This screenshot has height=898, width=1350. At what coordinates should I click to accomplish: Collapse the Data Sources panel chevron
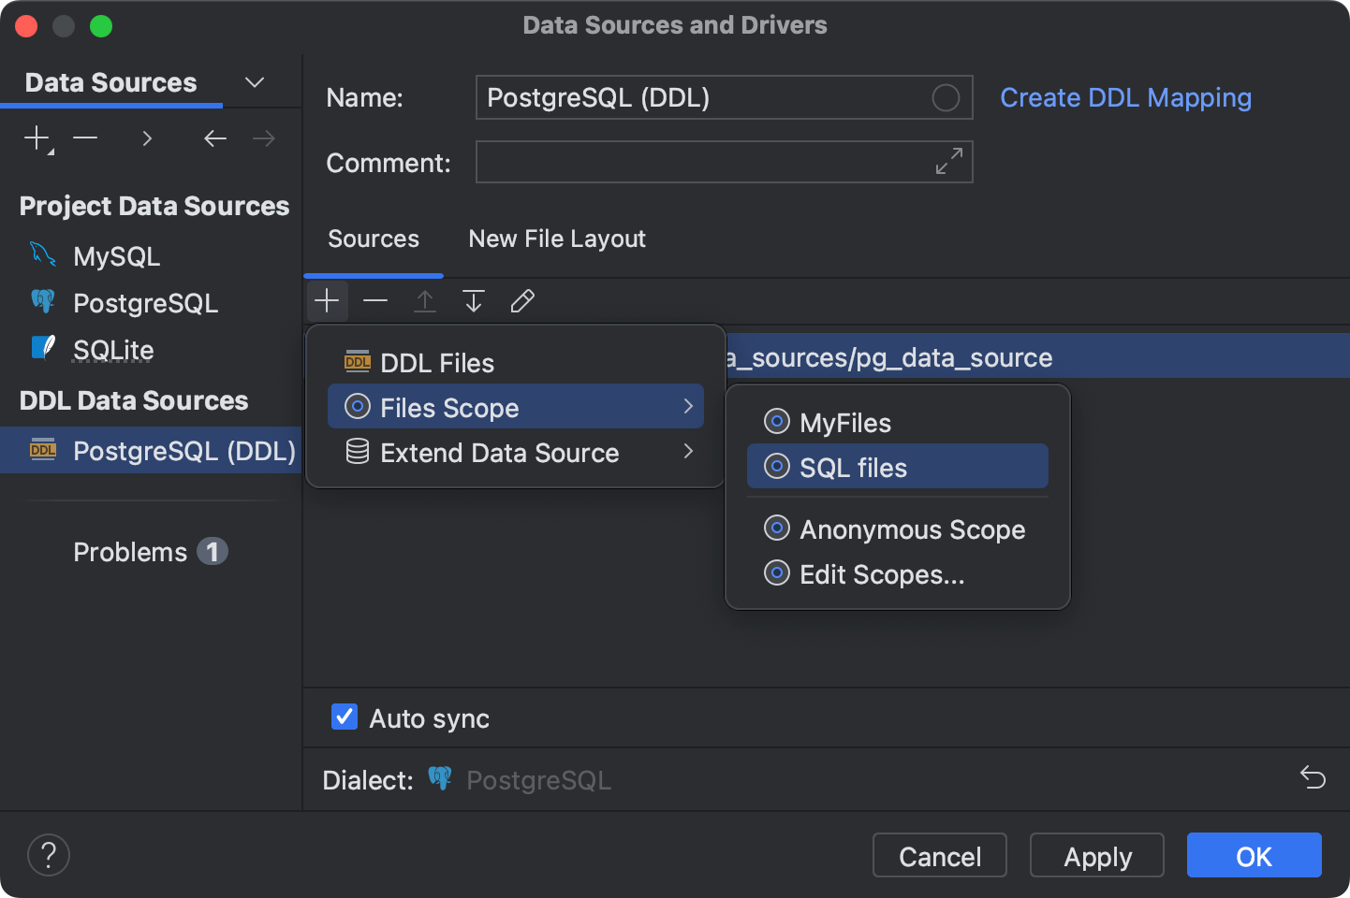254,82
